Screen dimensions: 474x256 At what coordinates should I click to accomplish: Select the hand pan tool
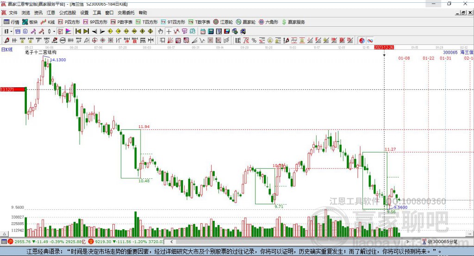(x=161, y=31)
